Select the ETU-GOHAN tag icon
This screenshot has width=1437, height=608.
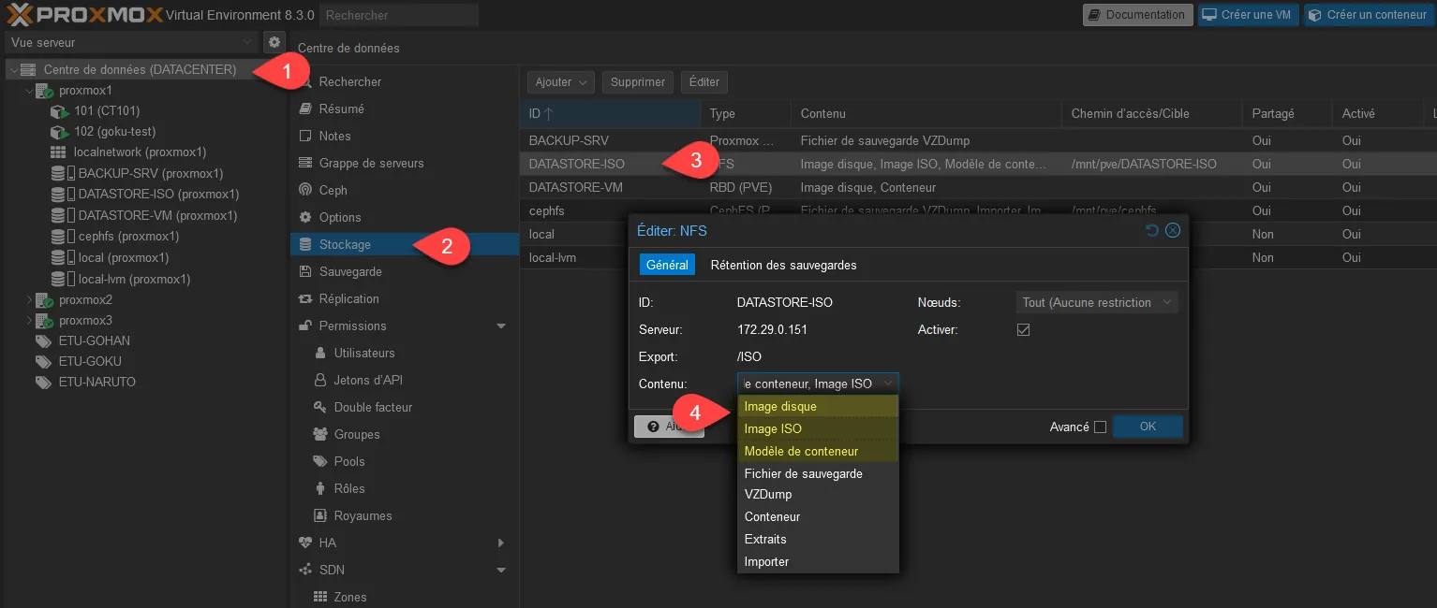point(43,340)
